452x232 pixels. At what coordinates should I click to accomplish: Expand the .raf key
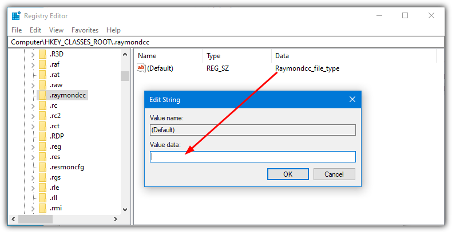[x=33, y=64]
